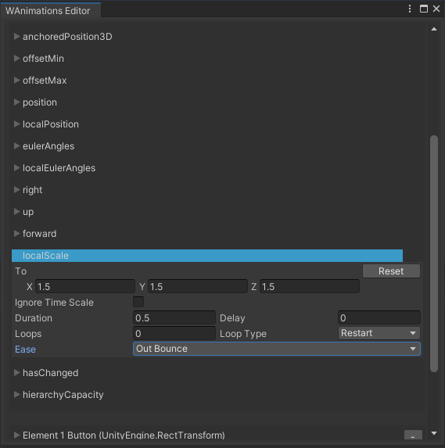Open the Loop Type dropdown
445x448 pixels.
(x=379, y=333)
